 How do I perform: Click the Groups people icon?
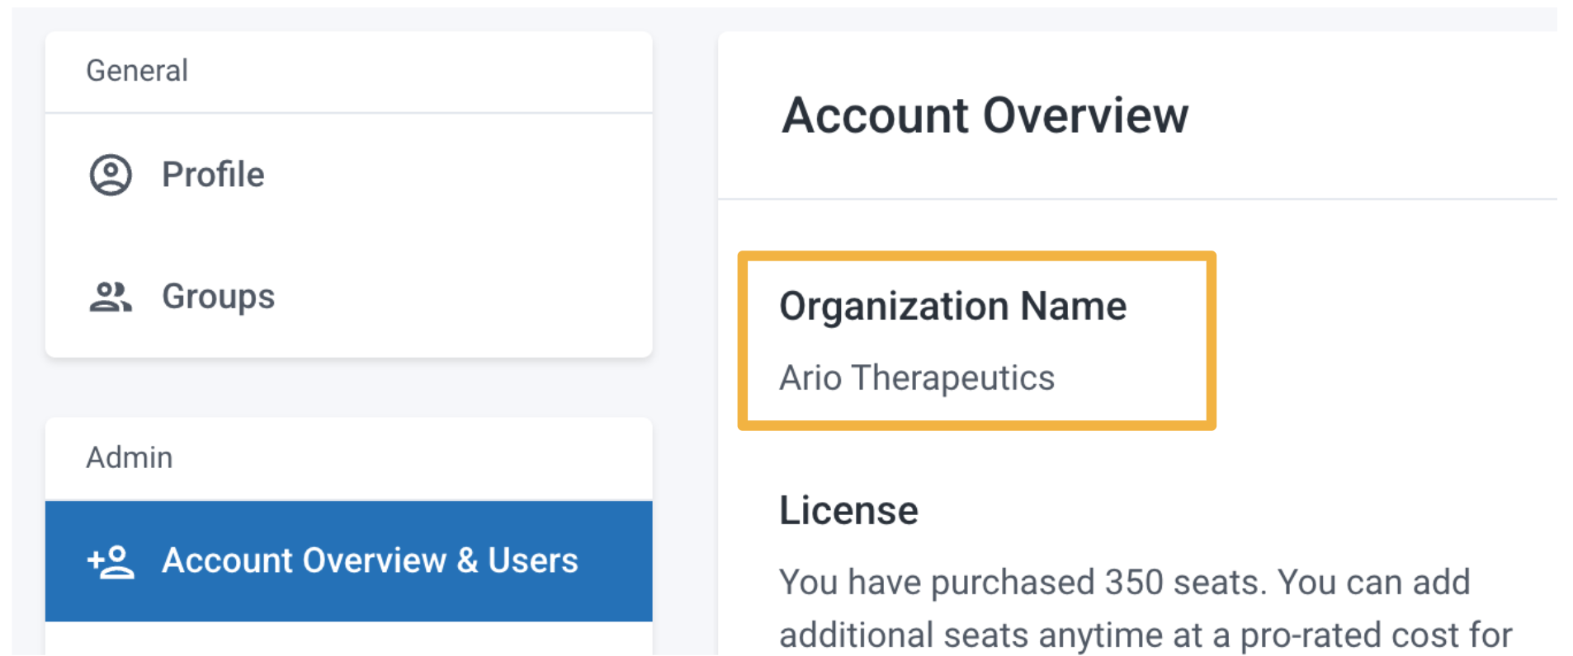(x=111, y=297)
